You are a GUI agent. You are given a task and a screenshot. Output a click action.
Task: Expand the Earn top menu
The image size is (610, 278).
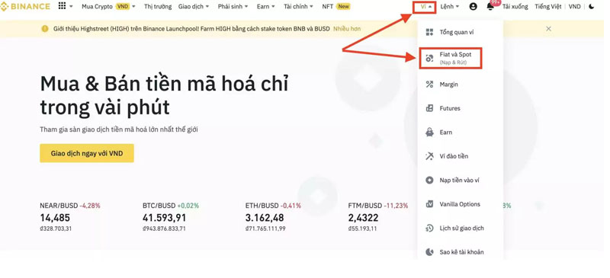click(265, 7)
